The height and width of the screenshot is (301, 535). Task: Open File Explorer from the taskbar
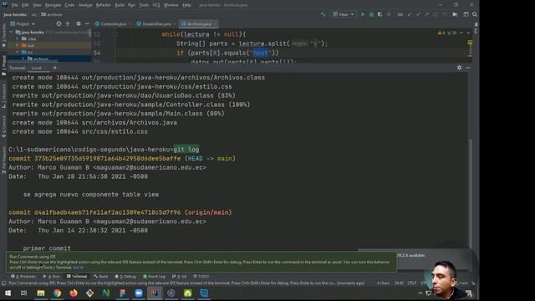[41, 293]
